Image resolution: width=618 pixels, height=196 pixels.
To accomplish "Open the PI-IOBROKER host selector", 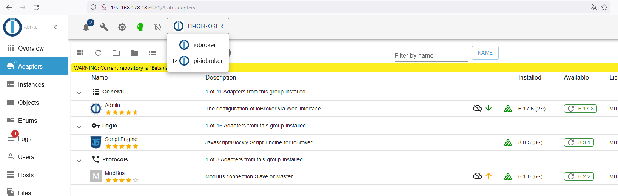I will (x=198, y=26).
